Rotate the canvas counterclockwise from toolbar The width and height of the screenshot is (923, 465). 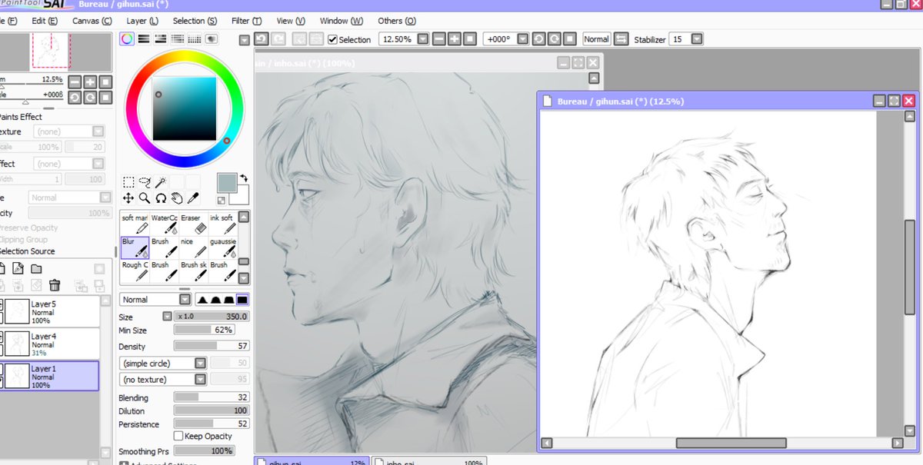[538, 39]
